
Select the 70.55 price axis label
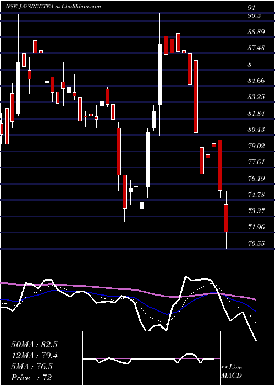tap(256, 244)
